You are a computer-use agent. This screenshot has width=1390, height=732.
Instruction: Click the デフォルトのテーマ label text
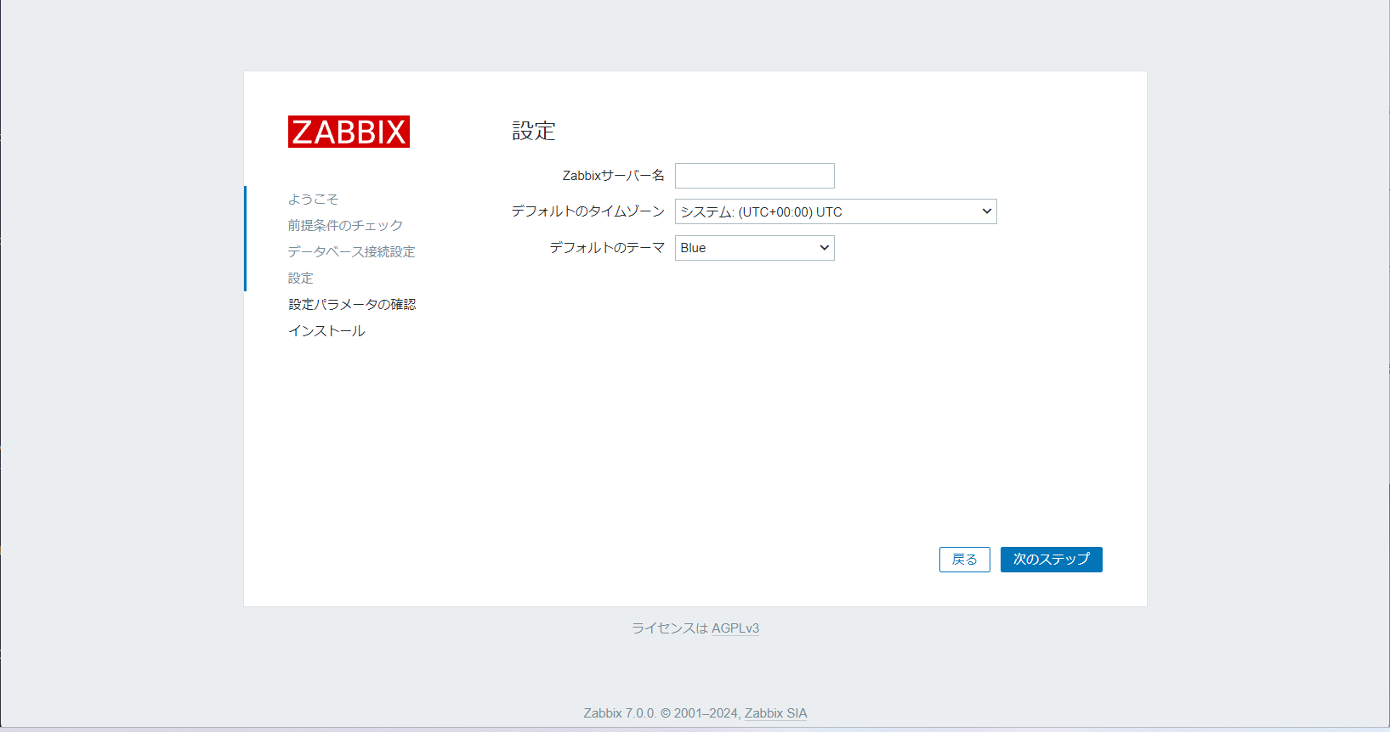pos(606,248)
